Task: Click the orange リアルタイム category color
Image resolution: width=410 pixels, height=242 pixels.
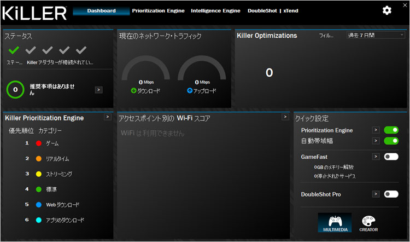Action: coord(39,159)
